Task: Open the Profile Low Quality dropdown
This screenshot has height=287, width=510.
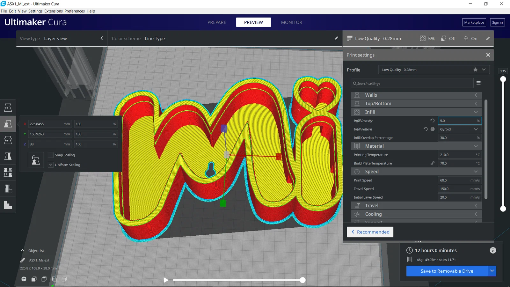Action: pos(434,70)
